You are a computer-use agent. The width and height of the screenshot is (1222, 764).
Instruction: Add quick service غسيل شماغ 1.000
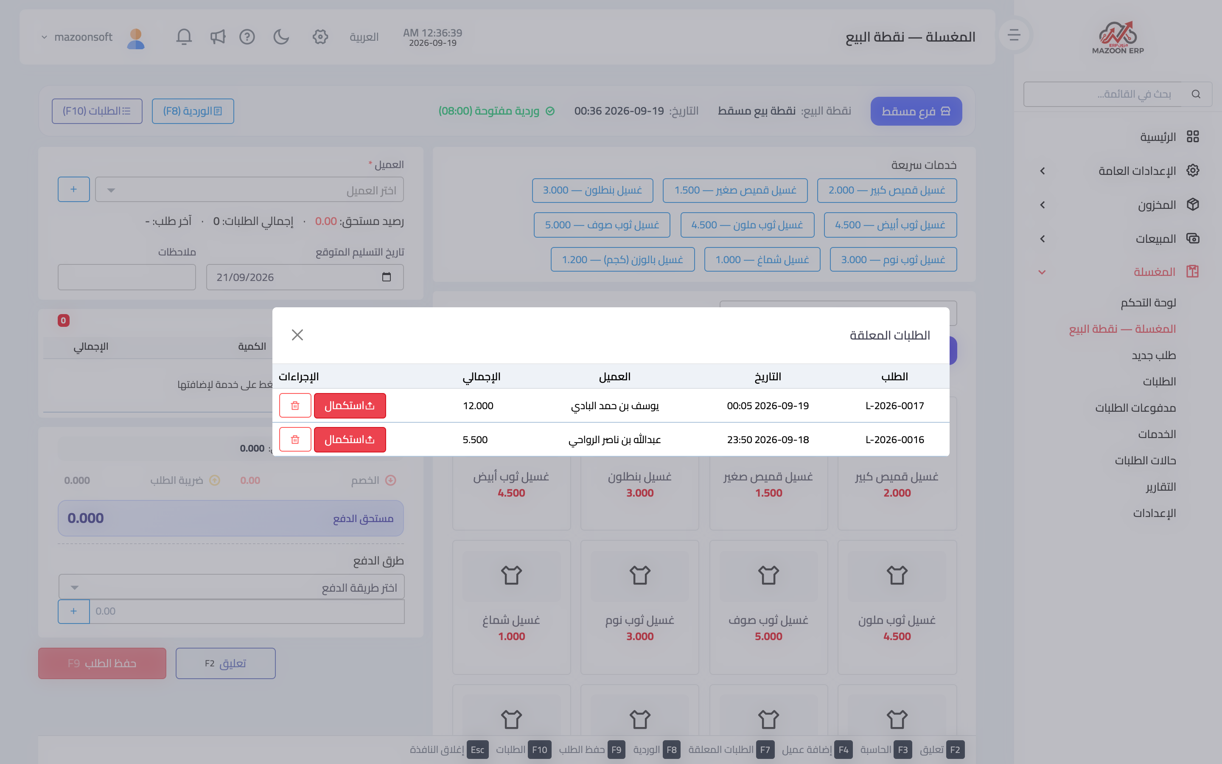point(762,259)
